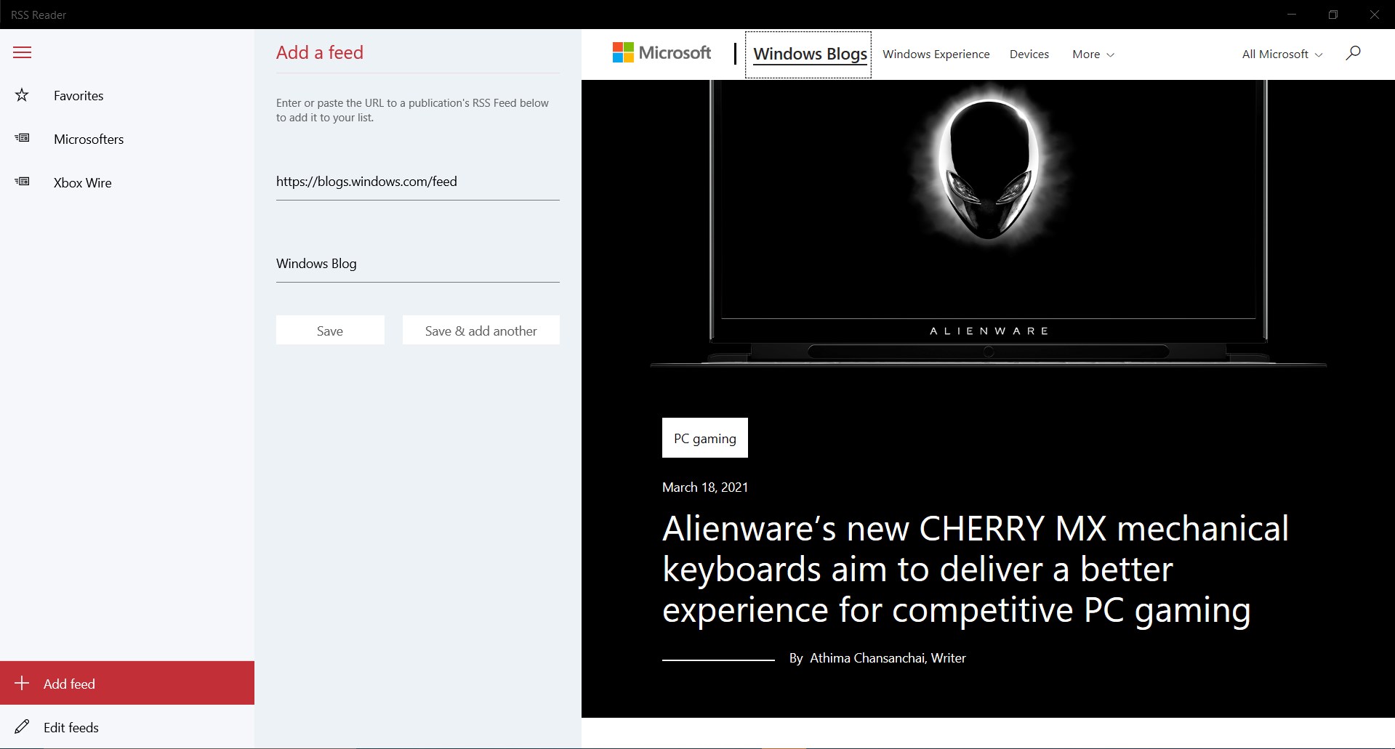The height and width of the screenshot is (749, 1395).
Task: Restore down the RSS Reader window
Action: tap(1332, 15)
